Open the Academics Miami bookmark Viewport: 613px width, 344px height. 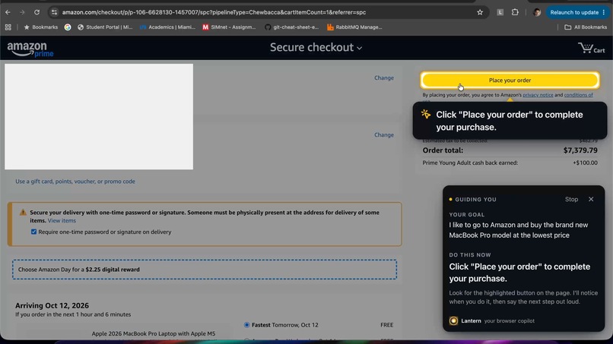[x=167, y=27]
